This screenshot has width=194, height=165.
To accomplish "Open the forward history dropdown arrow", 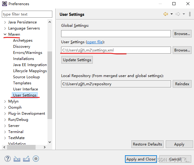I will (184, 14).
